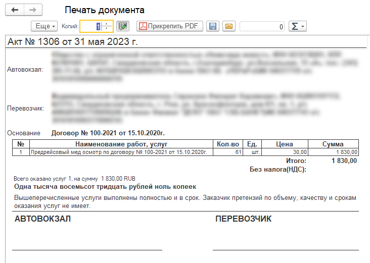Click the forward arrow navigation button

click(x=33, y=10)
